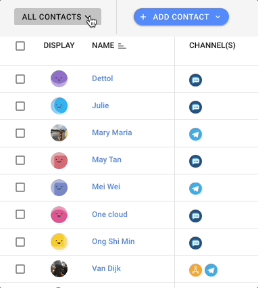Click Van Dijk's orange custom channel icon
Image resolution: width=258 pixels, height=288 pixels.
click(195, 270)
